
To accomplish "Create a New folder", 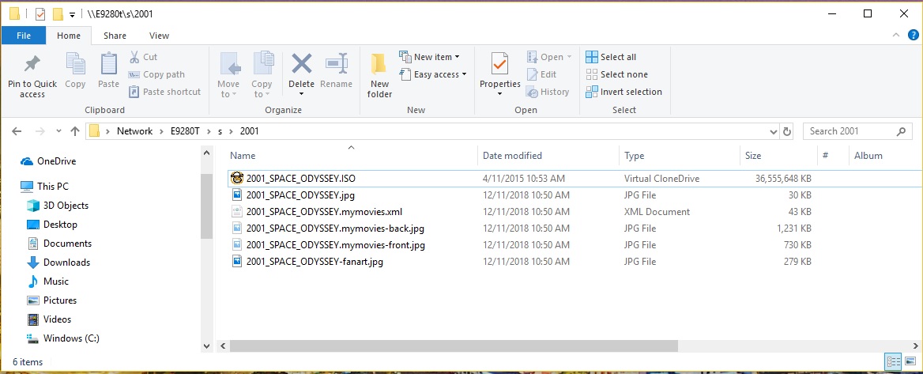I will [x=379, y=75].
